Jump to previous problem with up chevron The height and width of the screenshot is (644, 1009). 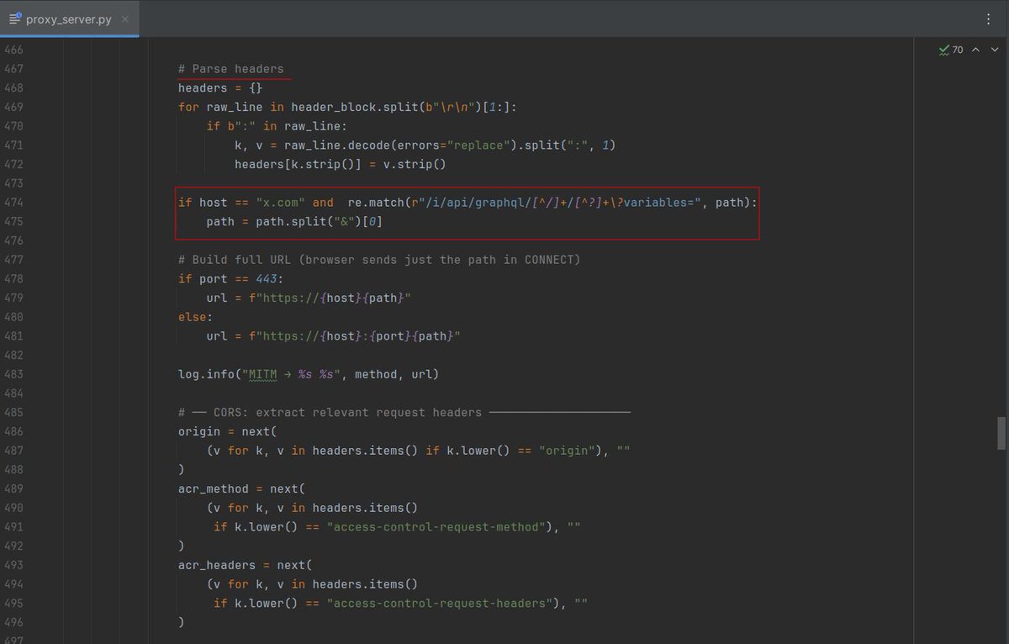[975, 50]
